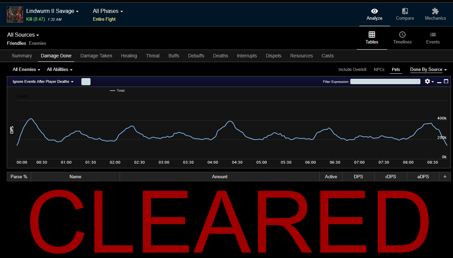Viewport: 453px width, 258px height.
Task: Switch to the Timelines clock icon
Action: click(x=402, y=35)
